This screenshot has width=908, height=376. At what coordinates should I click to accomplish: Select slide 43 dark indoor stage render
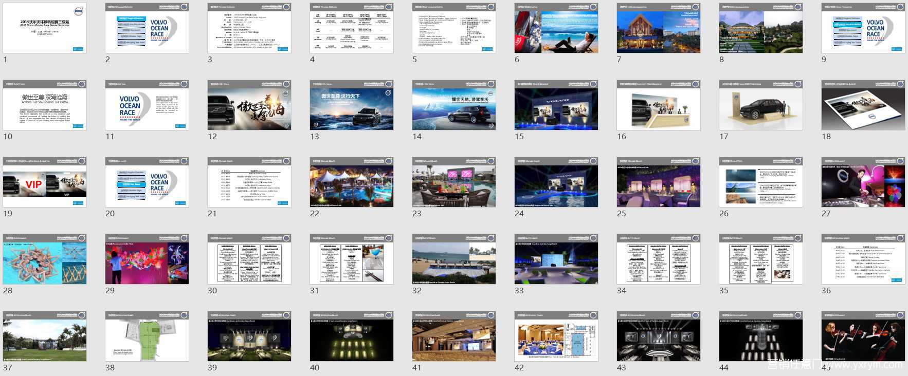[x=659, y=336]
